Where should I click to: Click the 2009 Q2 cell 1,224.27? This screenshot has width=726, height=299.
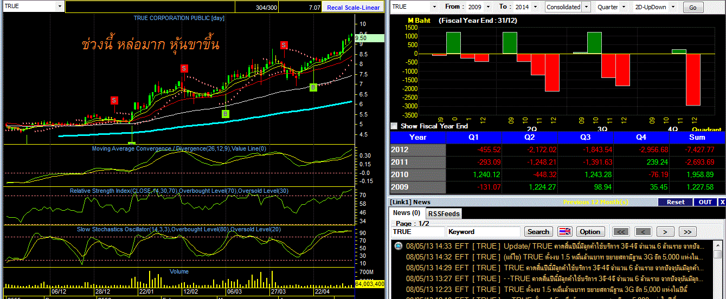530,187
